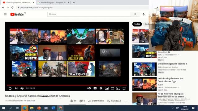The width and height of the screenshot is (198, 111).
Task: Select the OREO end-screen video
Action: (110, 36)
